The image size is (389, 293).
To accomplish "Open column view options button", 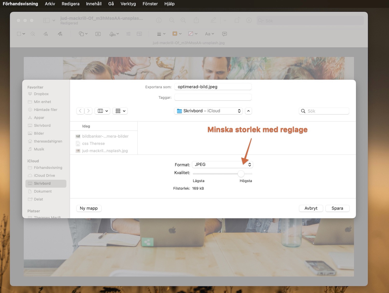I will tap(103, 111).
